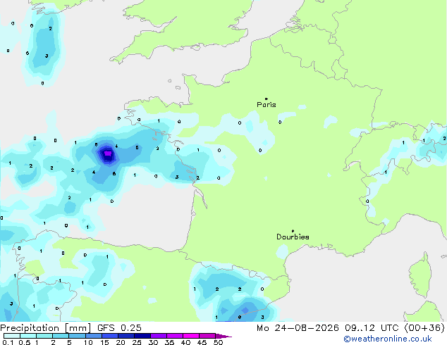The image size is (447, 345).
Task: Click the date 'Mo 24-08-2026' text
Action: (x=298, y=328)
